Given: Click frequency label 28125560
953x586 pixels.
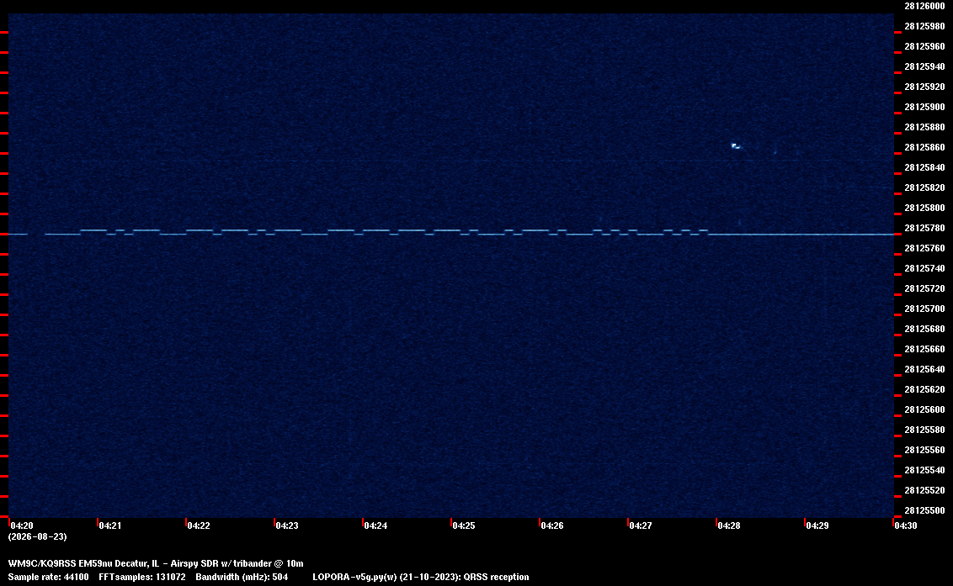Looking at the screenshot, I should (924, 450).
